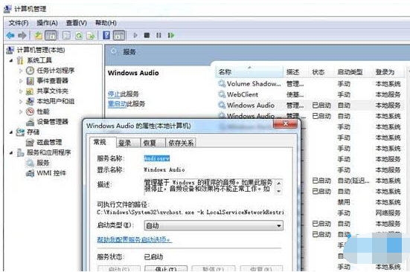Expand the 共享文件夹 tree node

(21, 91)
